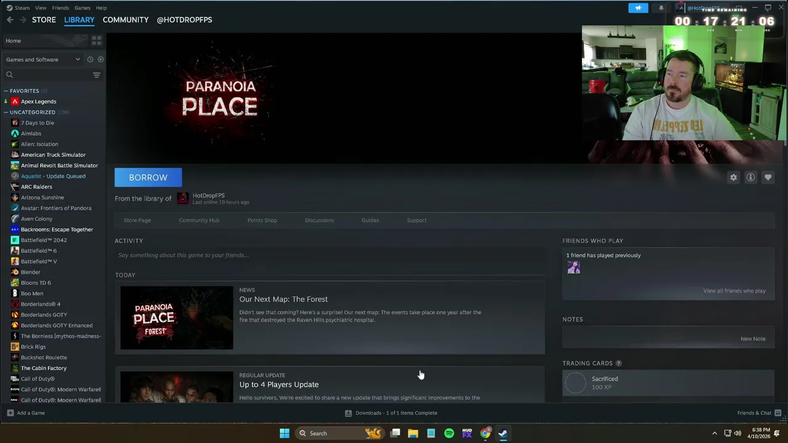Open advanced filters icon in library search
Viewport: 788px width, 443px height.
[97, 75]
